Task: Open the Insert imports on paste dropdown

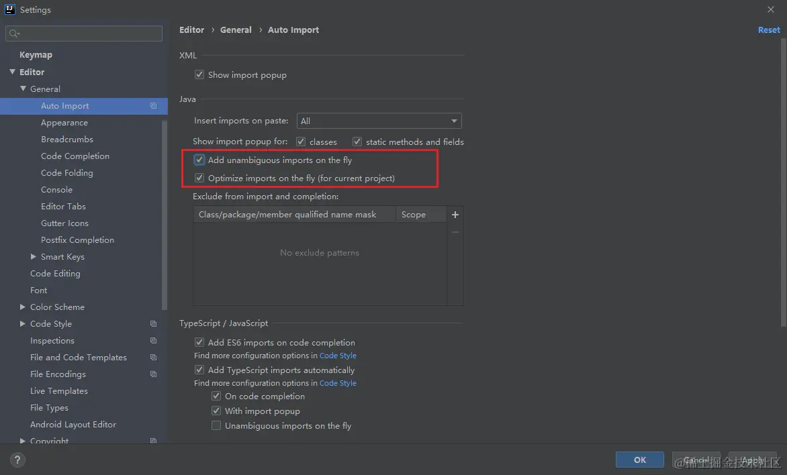Action: pos(379,121)
